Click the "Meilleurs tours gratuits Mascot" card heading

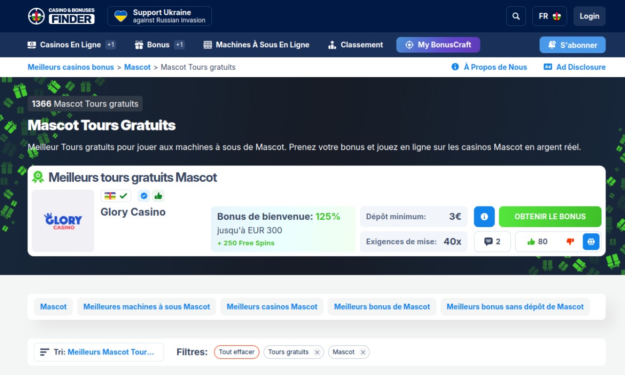click(x=133, y=177)
